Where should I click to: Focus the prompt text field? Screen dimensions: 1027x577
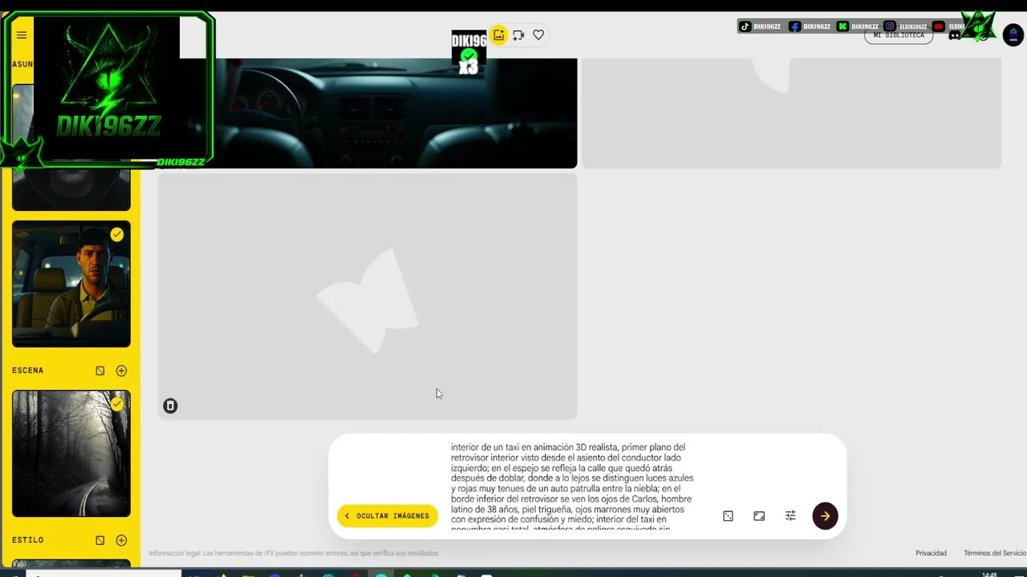coord(573,485)
